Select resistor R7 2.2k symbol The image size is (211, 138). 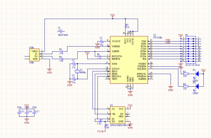pos(100,122)
